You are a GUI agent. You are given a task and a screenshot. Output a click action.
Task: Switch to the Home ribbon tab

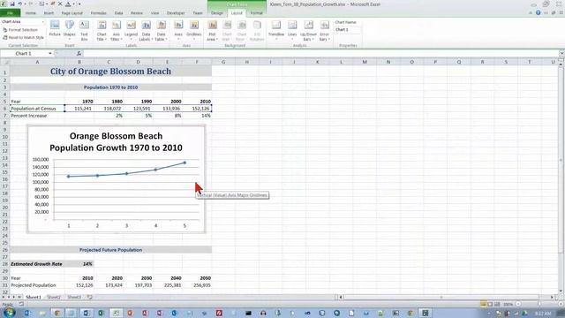coord(31,13)
